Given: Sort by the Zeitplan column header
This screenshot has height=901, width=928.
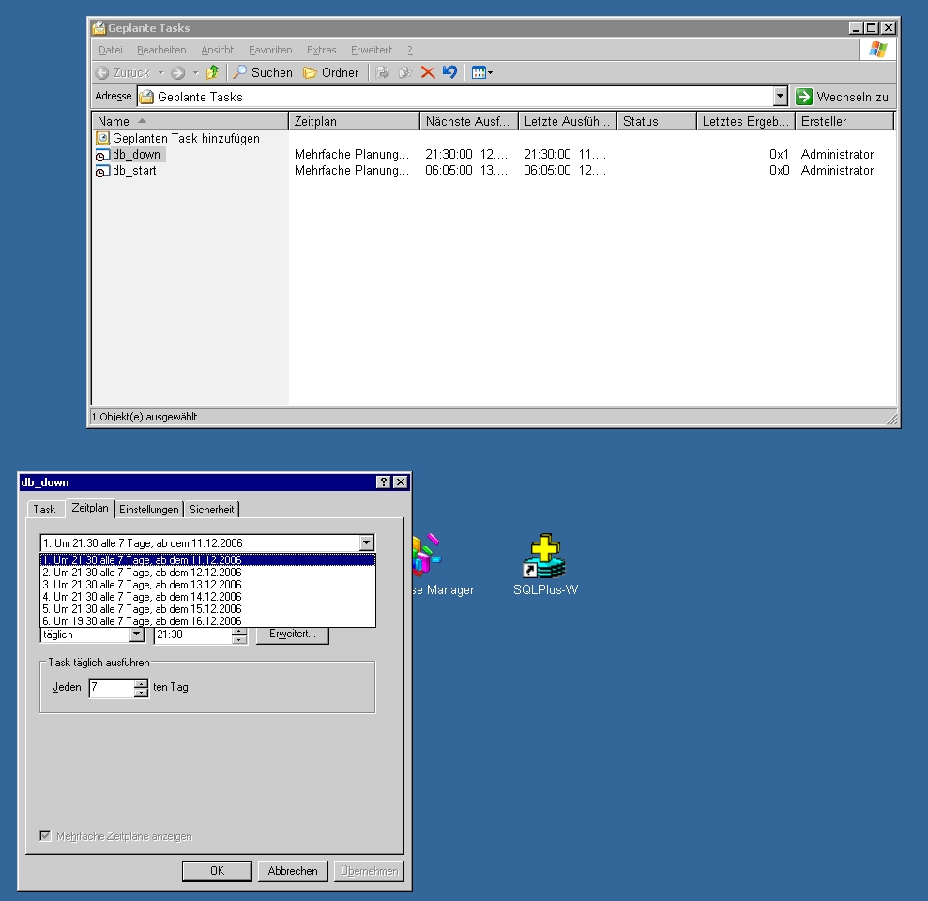Looking at the screenshot, I should [x=354, y=121].
